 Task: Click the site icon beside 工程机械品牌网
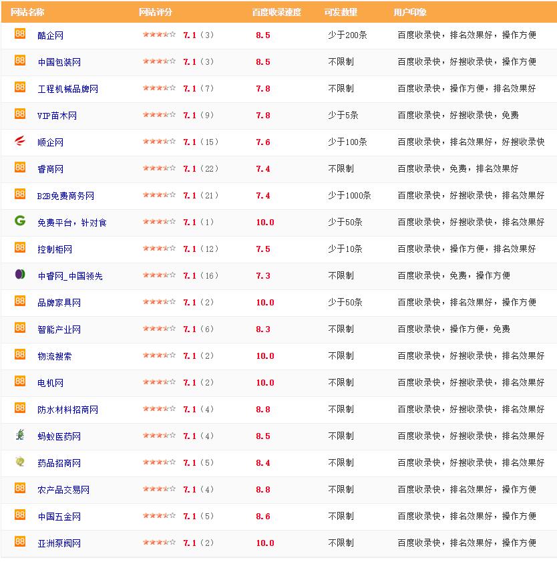[20, 87]
